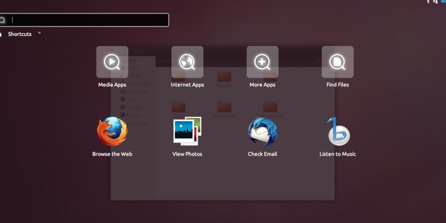The width and height of the screenshot is (446, 223).
Task: Click the magnifier icon in search bar
Action: (2, 20)
